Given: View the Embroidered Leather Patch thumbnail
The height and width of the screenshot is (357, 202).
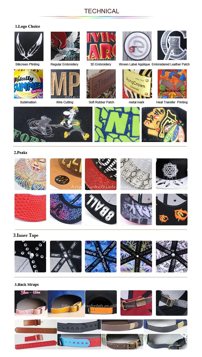Looking at the screenshot, I should coord(172,46).
